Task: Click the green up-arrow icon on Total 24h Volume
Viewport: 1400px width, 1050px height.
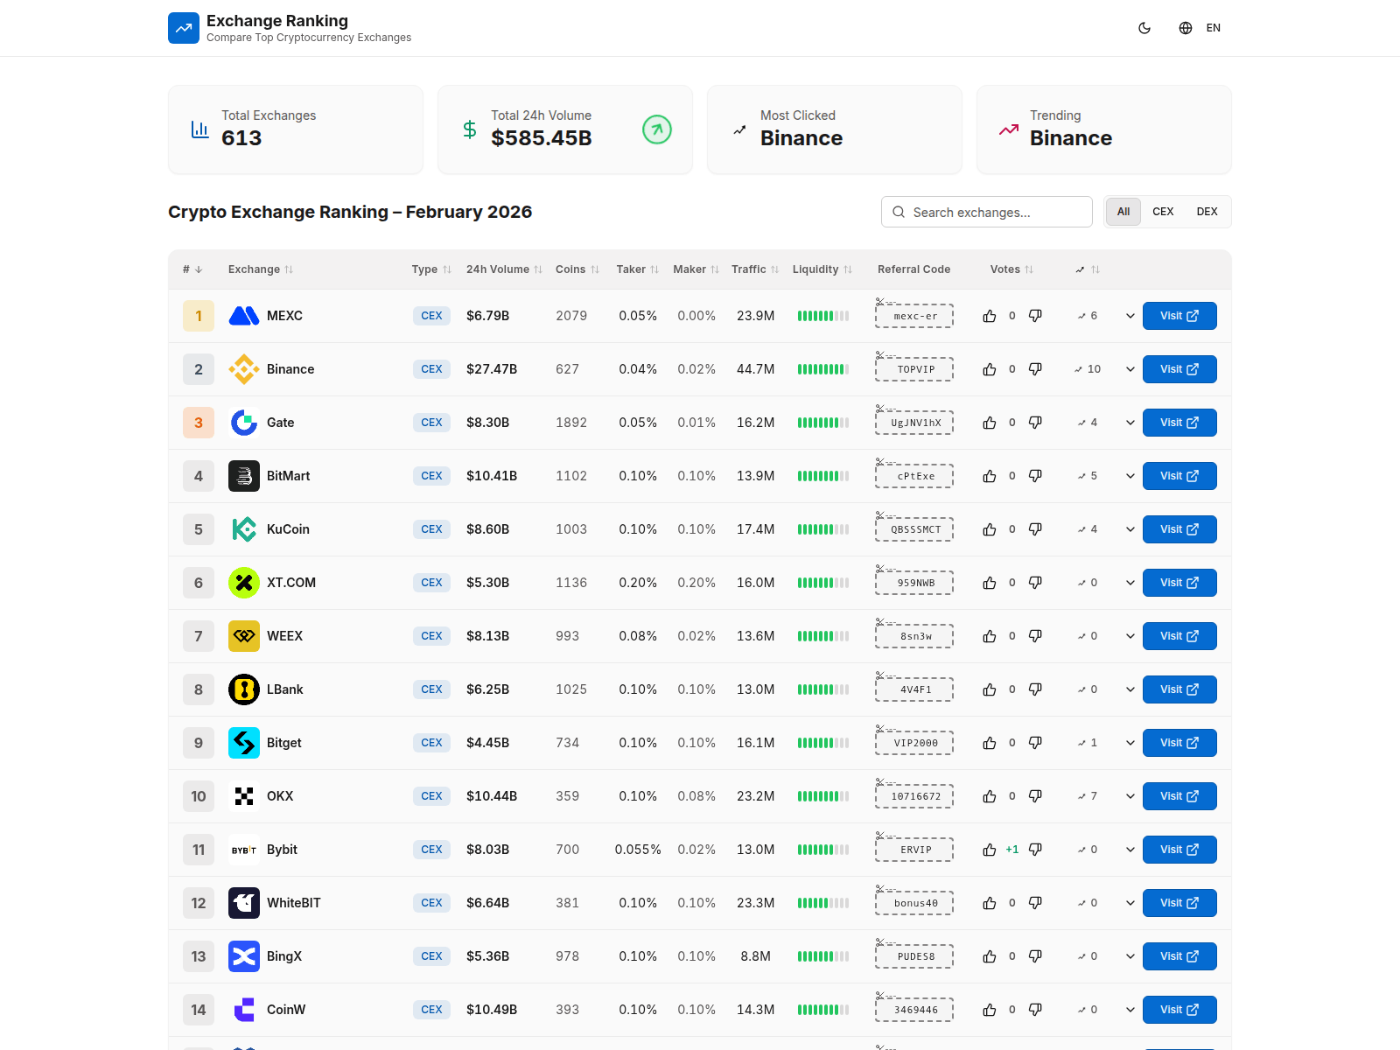Action: click(657, 129)
